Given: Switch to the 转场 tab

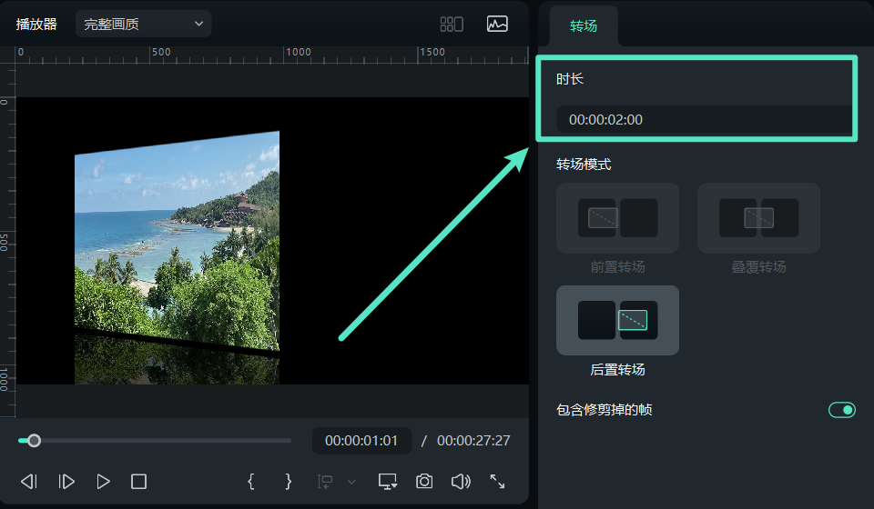Looking at the screenshot, I should (x=584, y=26).
